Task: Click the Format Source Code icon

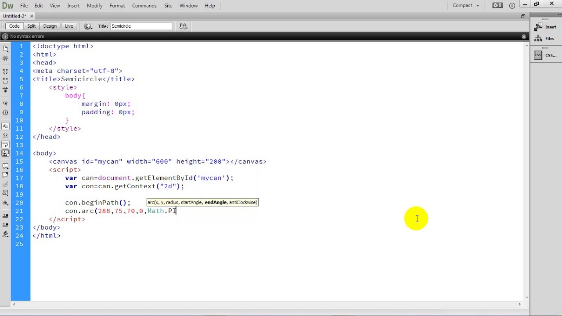Action: (5, 234)
